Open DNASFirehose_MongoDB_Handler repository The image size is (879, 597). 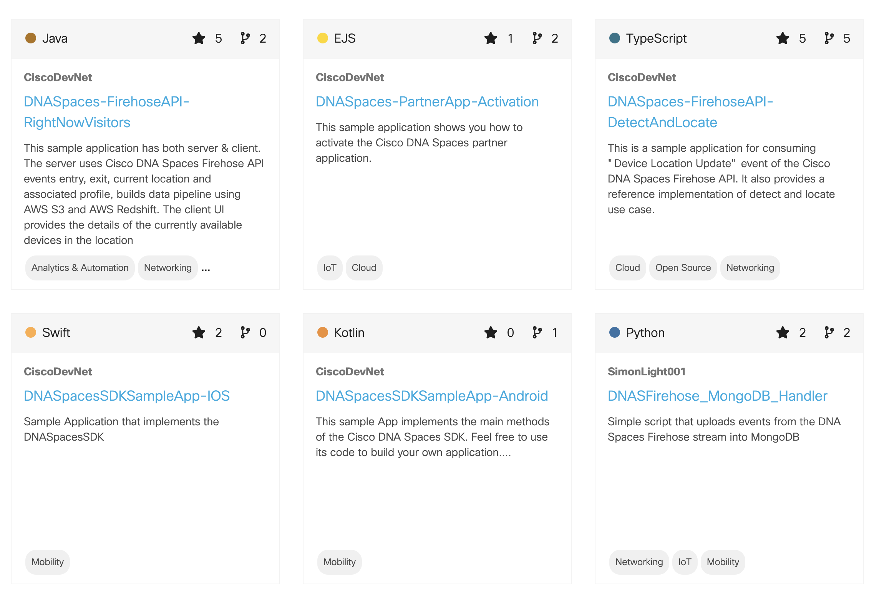tap(717, 396)
